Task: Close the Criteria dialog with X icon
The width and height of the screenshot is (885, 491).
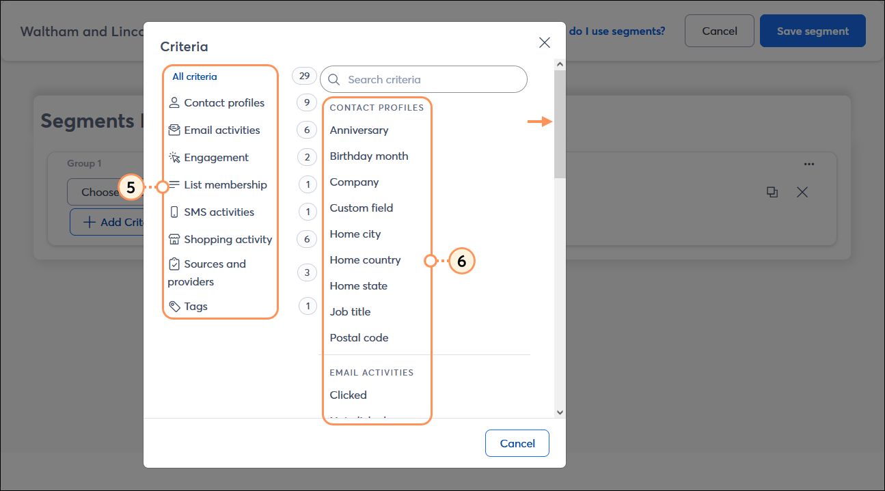Action: click(545, 42)
